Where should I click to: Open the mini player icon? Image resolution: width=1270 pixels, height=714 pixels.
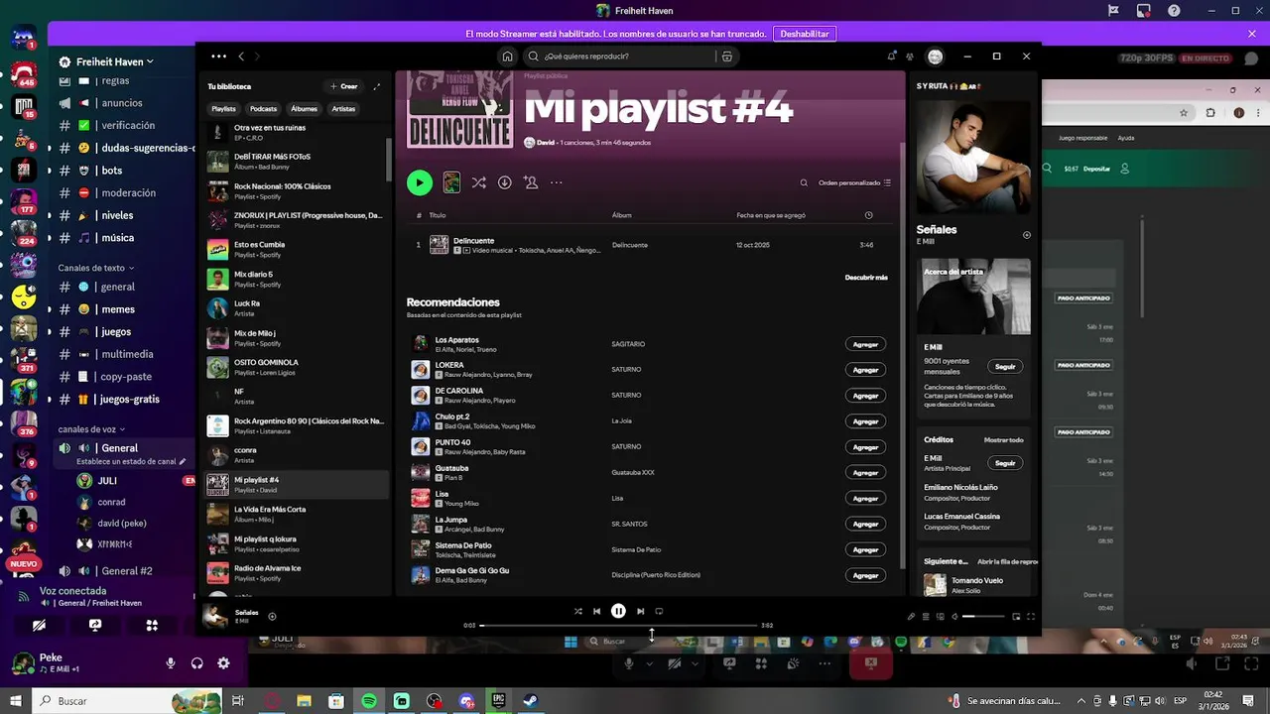(1016, 616)
